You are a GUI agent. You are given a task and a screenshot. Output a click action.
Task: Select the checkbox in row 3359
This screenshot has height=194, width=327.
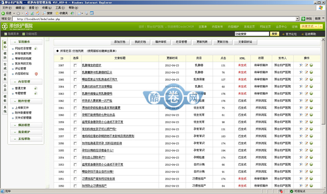(75, 122)
